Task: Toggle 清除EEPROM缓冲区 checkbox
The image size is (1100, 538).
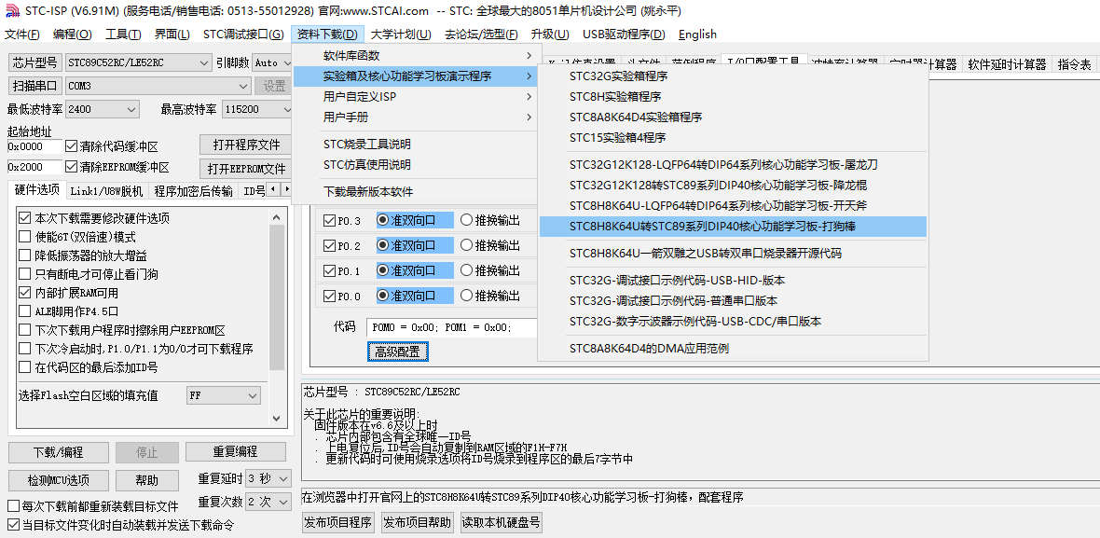Action: pyautogui.click(x=71, y=167)
